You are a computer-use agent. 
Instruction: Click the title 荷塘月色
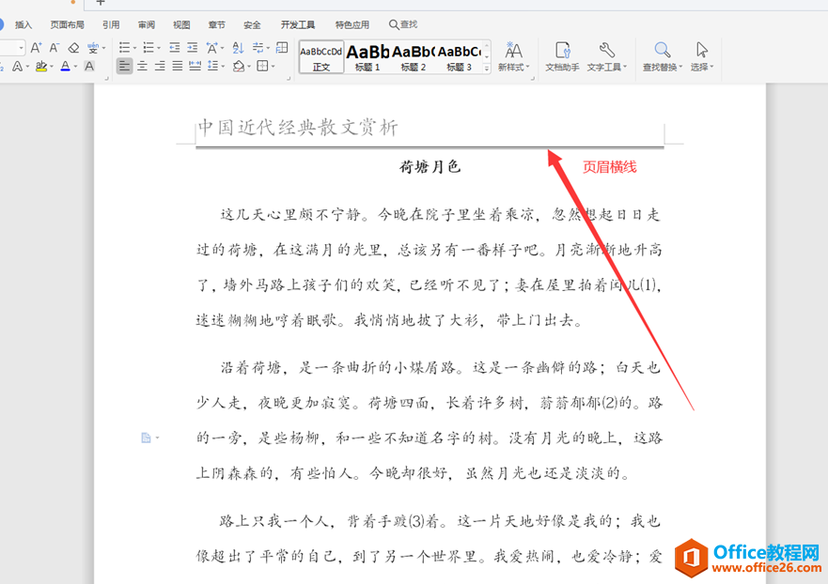(x=430, y=167)
